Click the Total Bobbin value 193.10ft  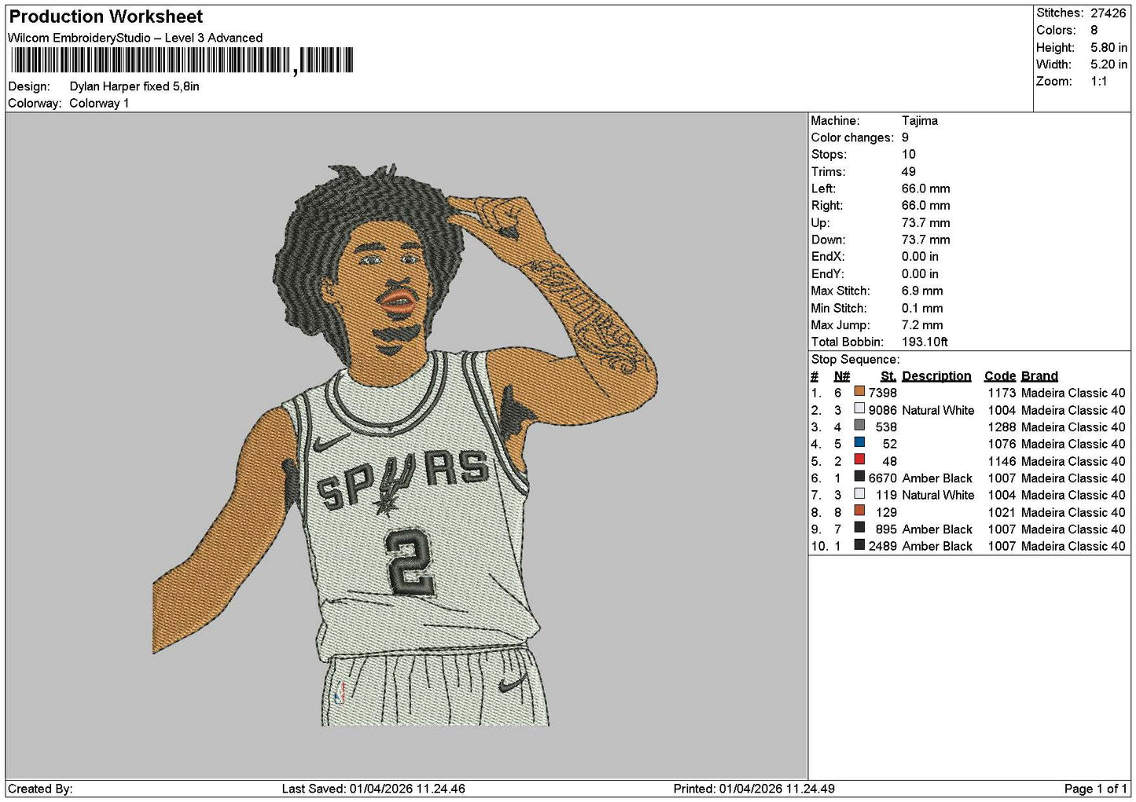pos(925,342)
